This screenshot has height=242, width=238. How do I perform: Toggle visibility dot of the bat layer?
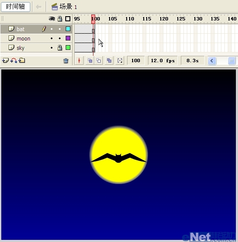point(52,29)
